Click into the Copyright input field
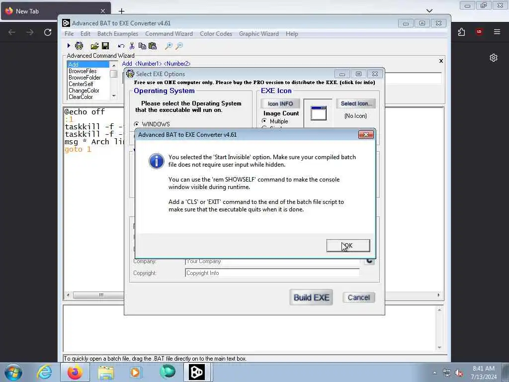 point(272,273)
